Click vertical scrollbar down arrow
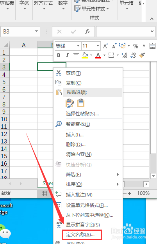 153,176
